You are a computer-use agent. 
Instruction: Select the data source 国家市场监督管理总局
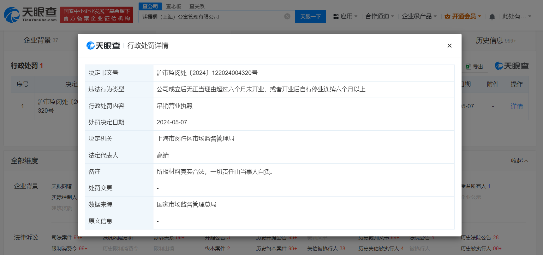[187, 205]
